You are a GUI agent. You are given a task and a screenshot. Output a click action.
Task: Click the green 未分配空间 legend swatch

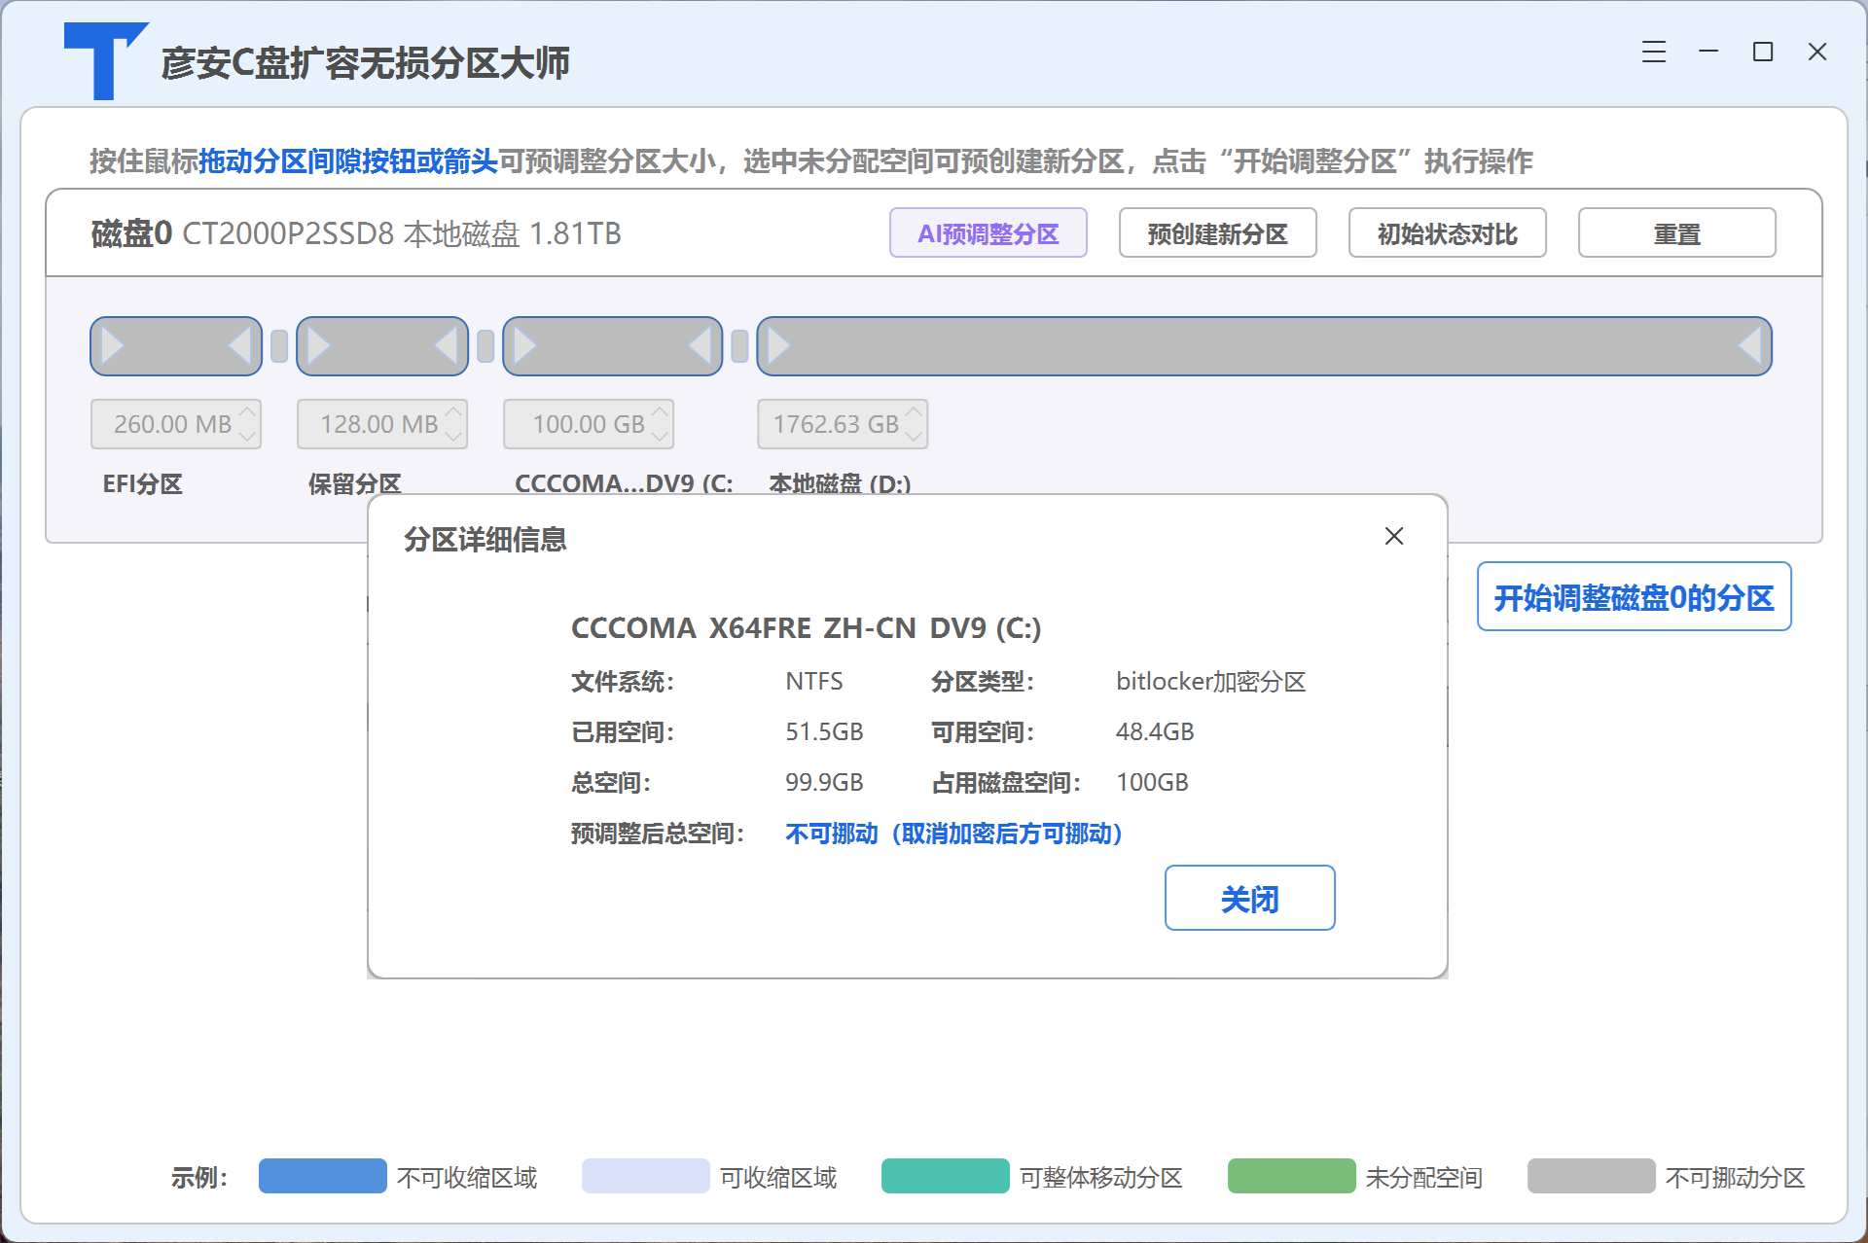pyautogui.click(x=1292, y=1176)
